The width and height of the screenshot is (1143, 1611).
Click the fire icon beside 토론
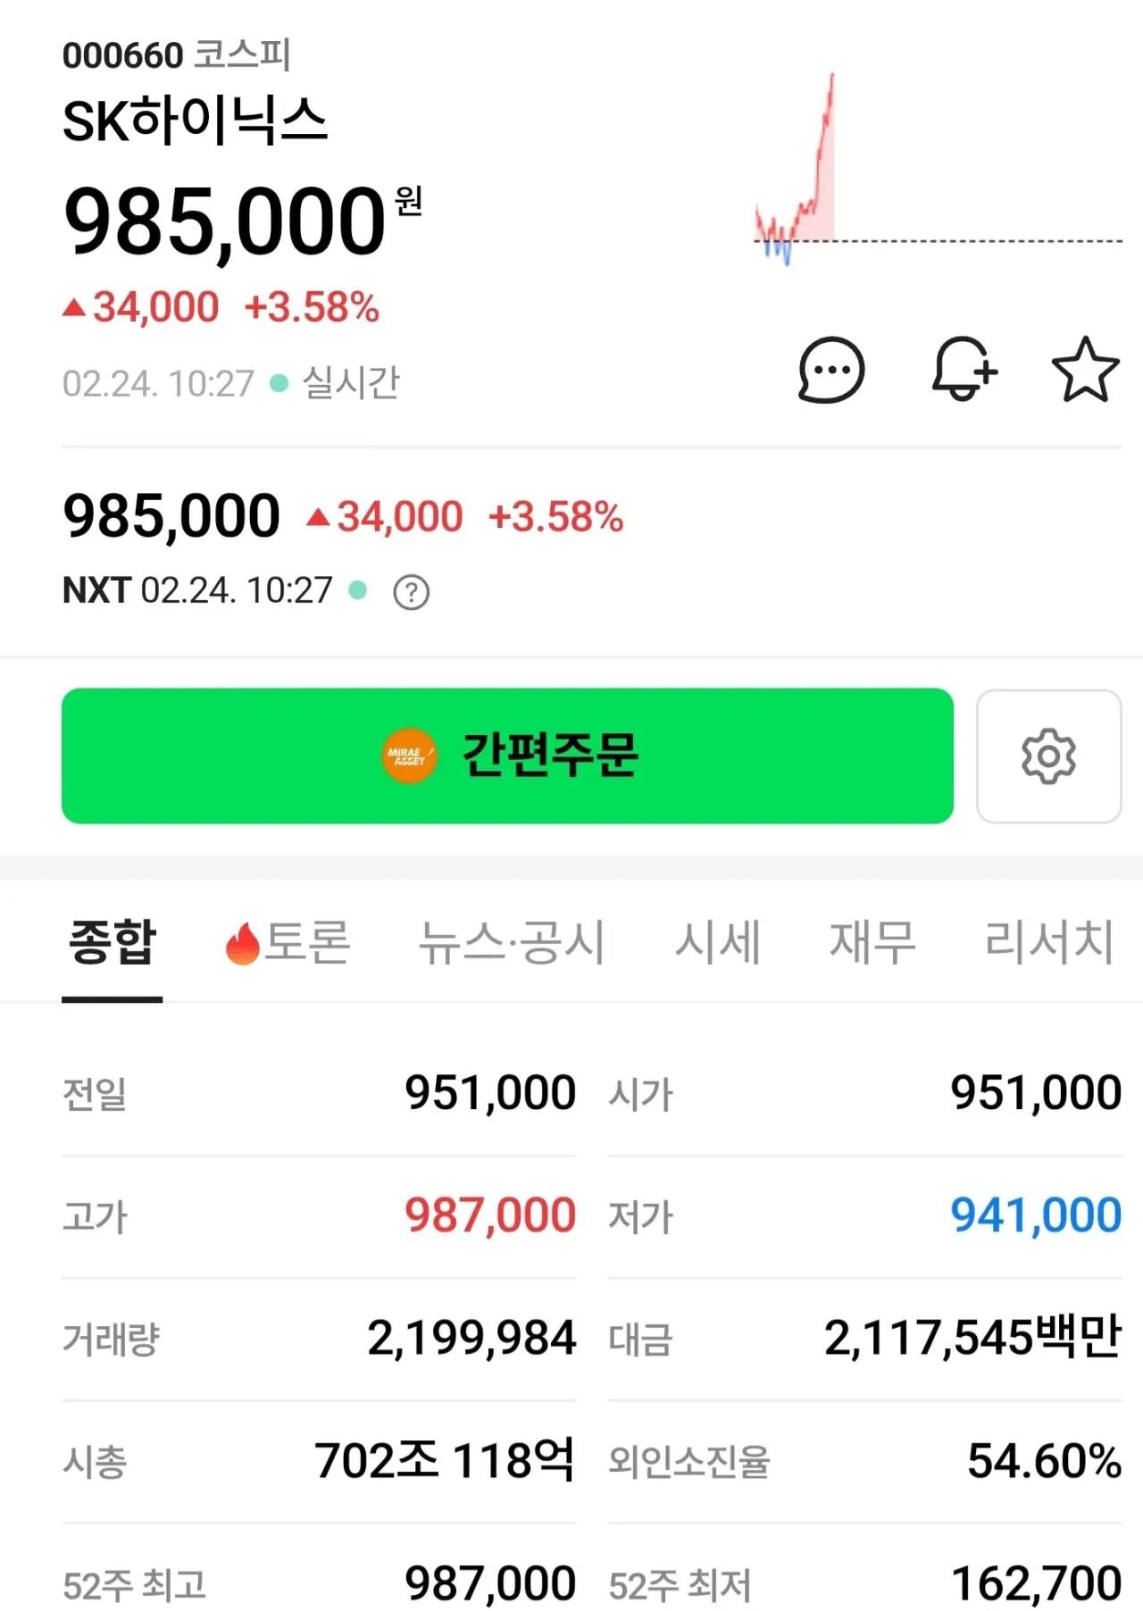click(x=241, y=944)
